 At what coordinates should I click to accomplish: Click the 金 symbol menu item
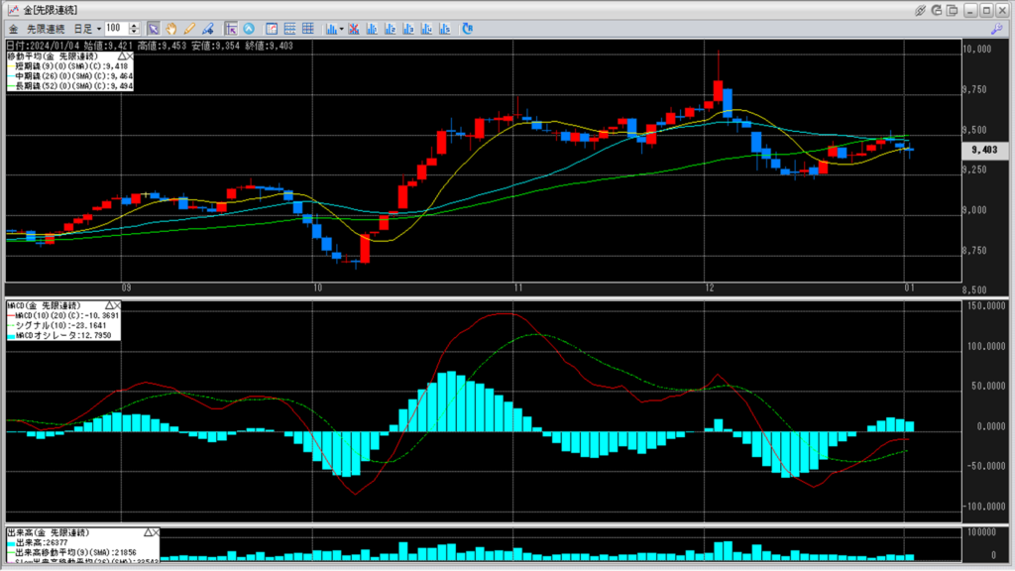click(13, 29)
